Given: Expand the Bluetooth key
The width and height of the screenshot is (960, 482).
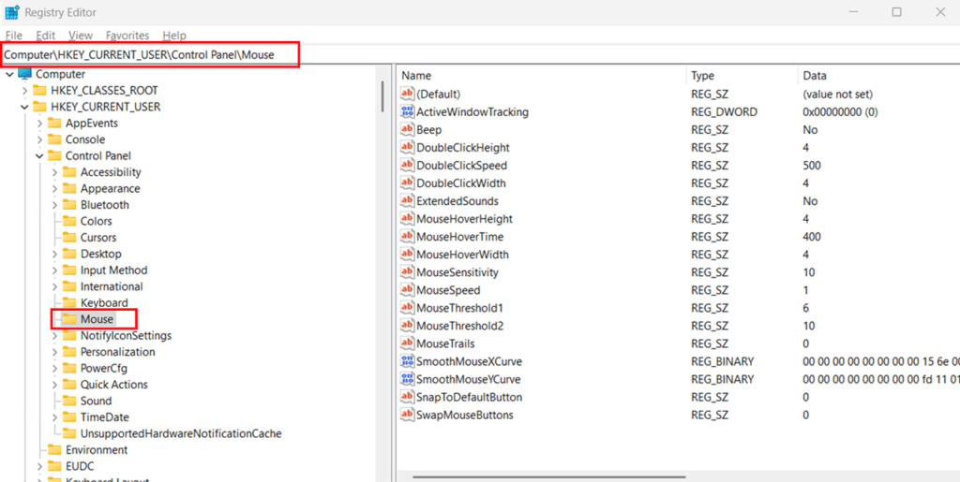Looking at the screenshot, I should pos(54,205).
